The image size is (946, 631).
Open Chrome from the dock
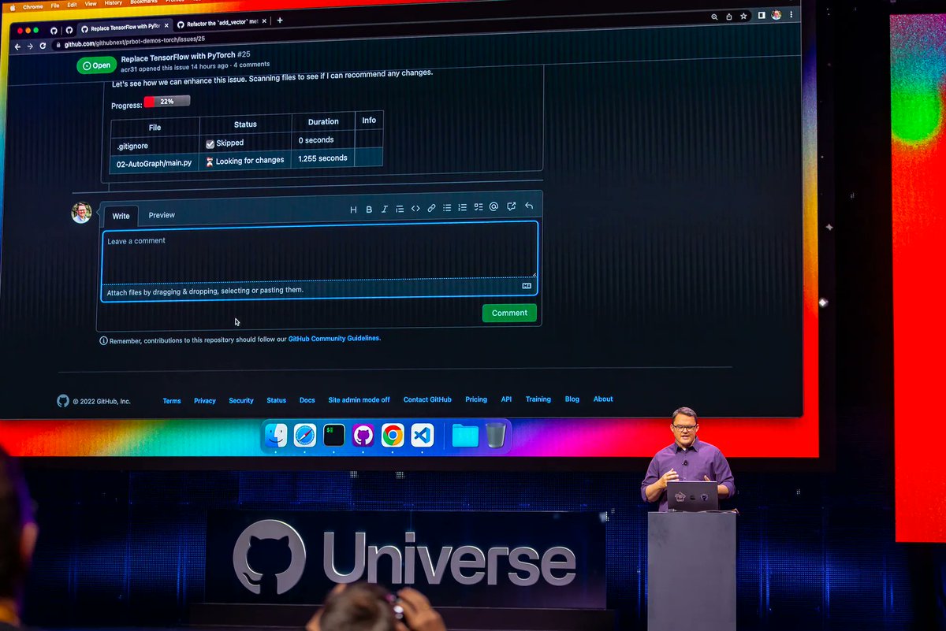[x=393, y=435]
